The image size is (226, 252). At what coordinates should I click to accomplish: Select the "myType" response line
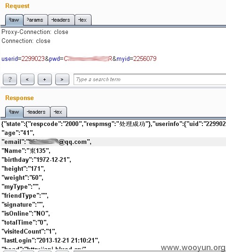21,187
